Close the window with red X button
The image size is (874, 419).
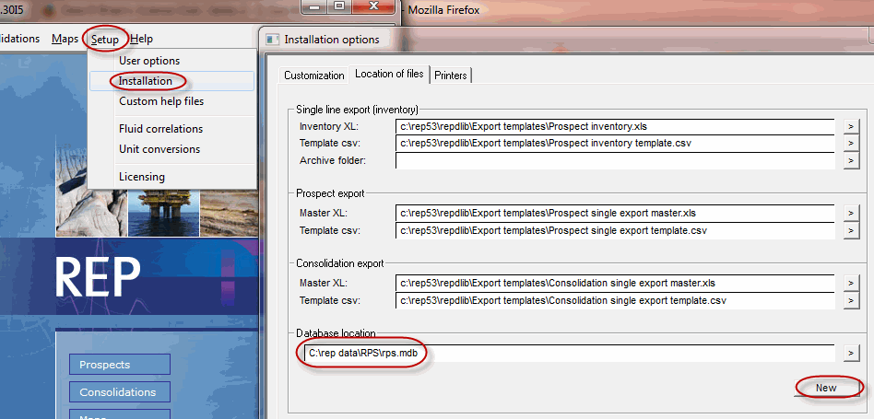[373, 6]
